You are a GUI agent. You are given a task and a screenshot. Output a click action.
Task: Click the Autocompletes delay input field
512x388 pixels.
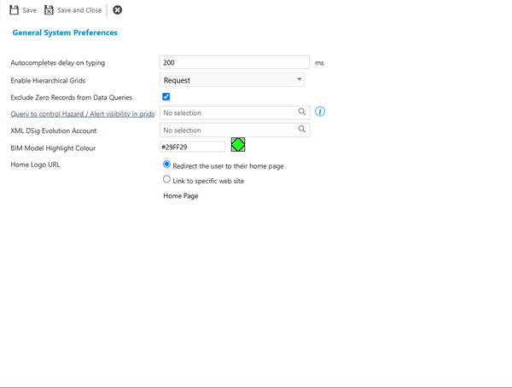(234, 62)
